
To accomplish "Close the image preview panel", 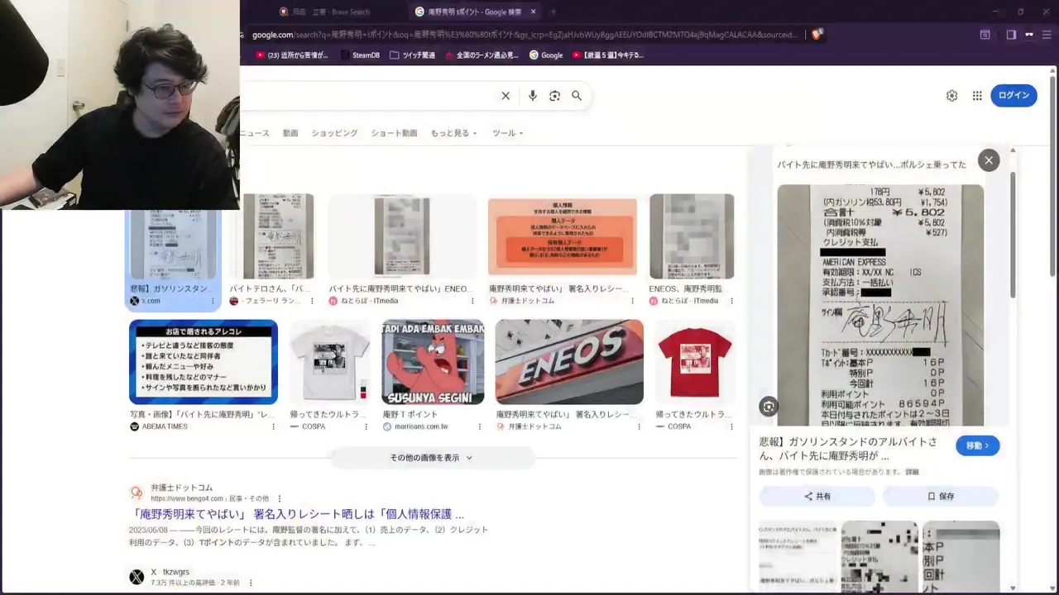I will coord(989,160).
